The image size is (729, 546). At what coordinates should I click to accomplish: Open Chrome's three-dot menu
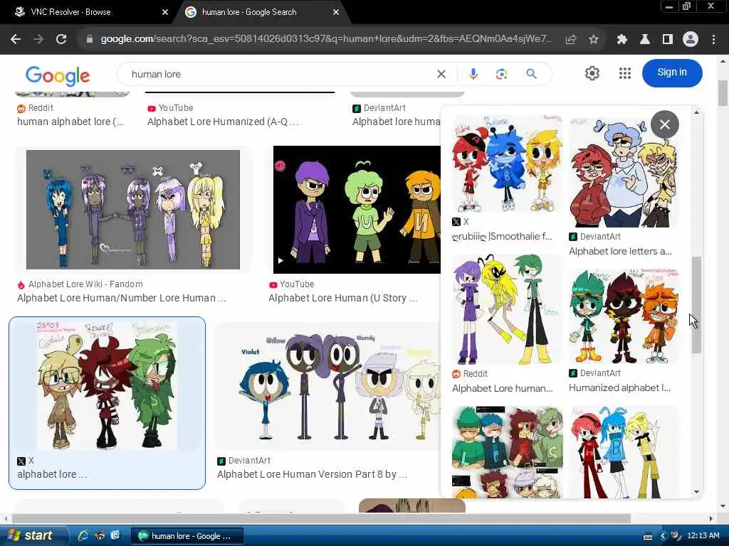click(713, 40)
